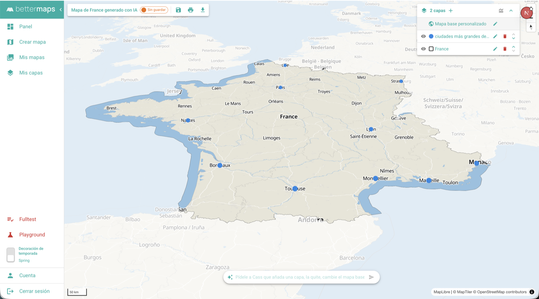
Task: Click the Cuenta person icon
Action: tap(10, 276)
